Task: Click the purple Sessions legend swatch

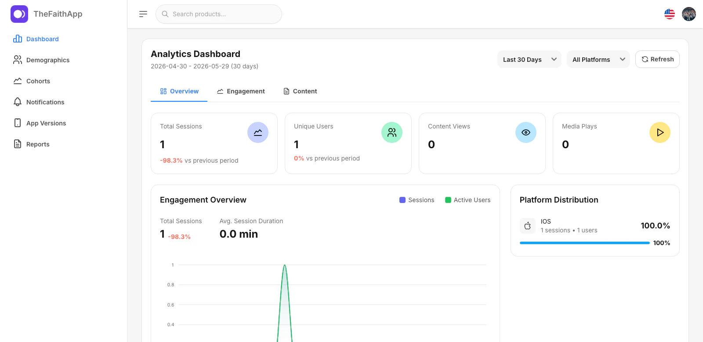Action: pos(402,200)
